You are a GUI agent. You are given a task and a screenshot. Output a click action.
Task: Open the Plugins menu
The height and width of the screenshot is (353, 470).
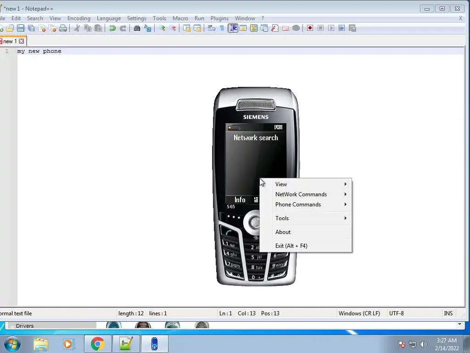[219, 18]
